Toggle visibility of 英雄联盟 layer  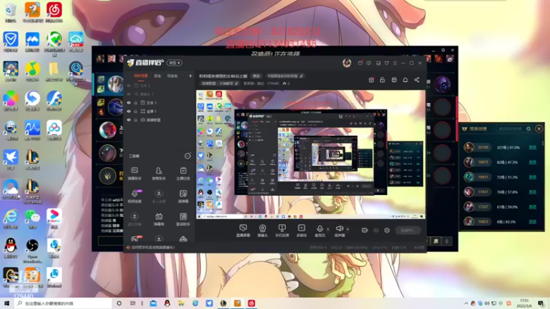(x=129, y=119)
